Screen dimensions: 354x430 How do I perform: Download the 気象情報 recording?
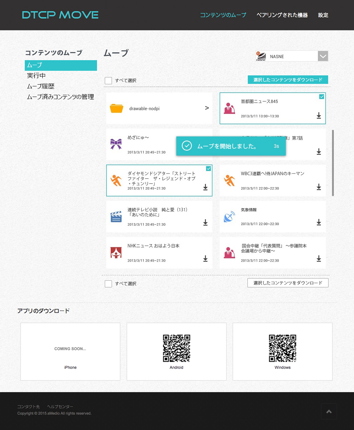(319, 223)
